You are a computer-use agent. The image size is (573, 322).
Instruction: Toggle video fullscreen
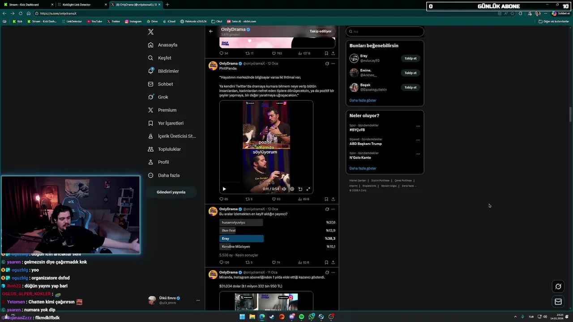(308, 189)
